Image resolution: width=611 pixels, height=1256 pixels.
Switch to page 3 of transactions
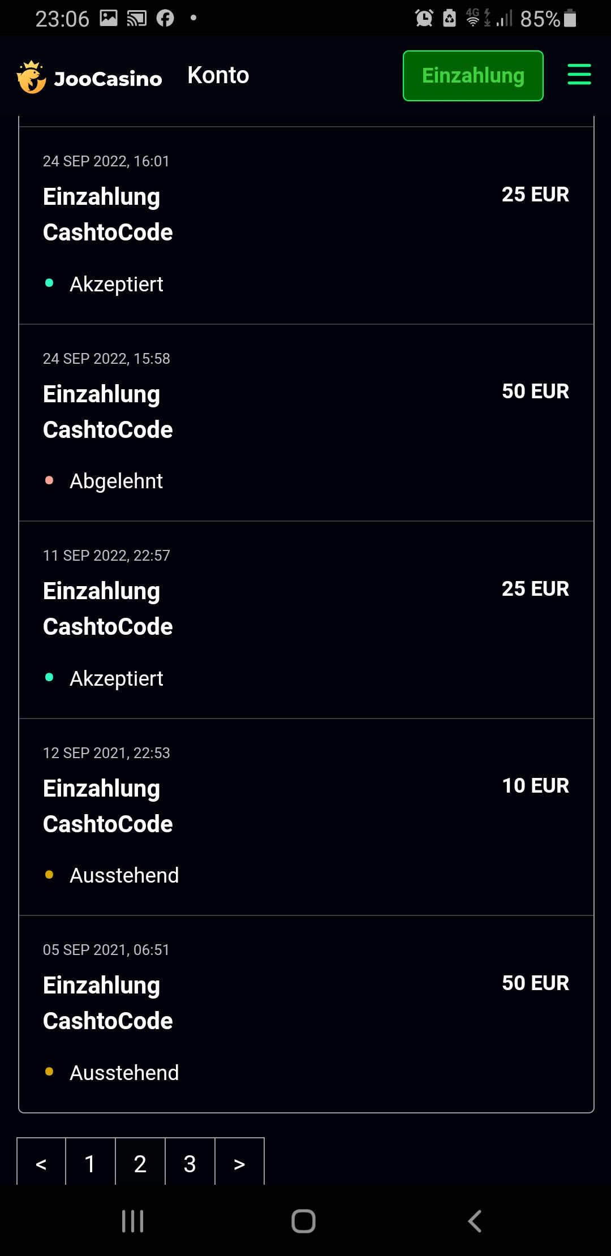point(190,1163)
